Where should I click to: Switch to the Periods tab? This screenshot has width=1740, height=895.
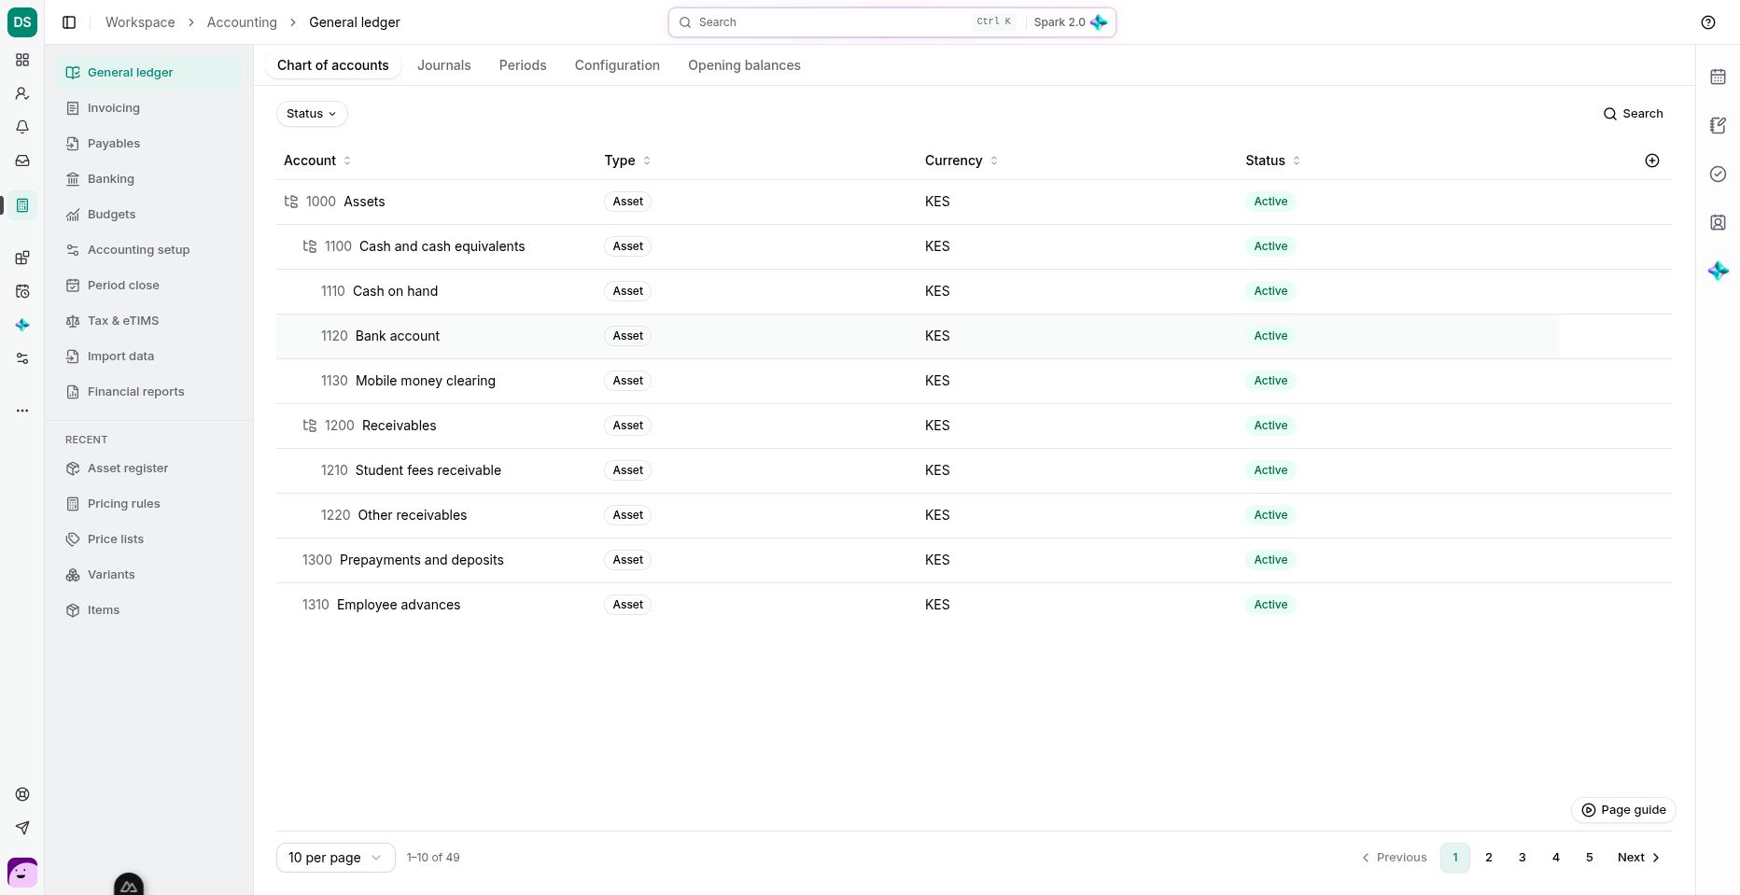coord(523,65)
